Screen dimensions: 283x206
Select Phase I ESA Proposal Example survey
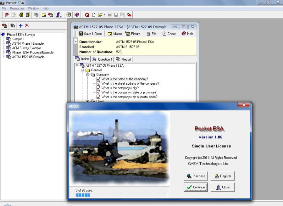tap(33, 52)
